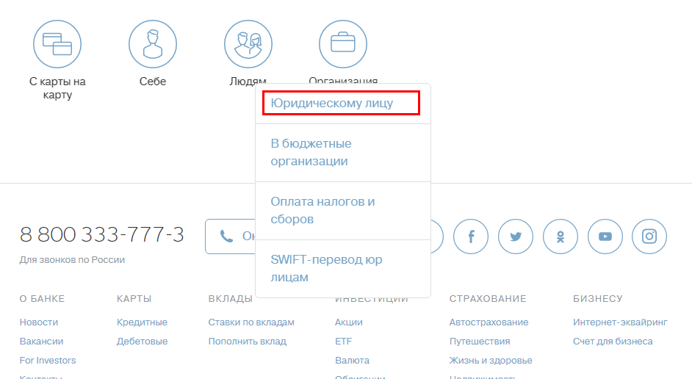Choose 'Юридическому лицу' menu entry
692x379 pixels.
(343, 104)
